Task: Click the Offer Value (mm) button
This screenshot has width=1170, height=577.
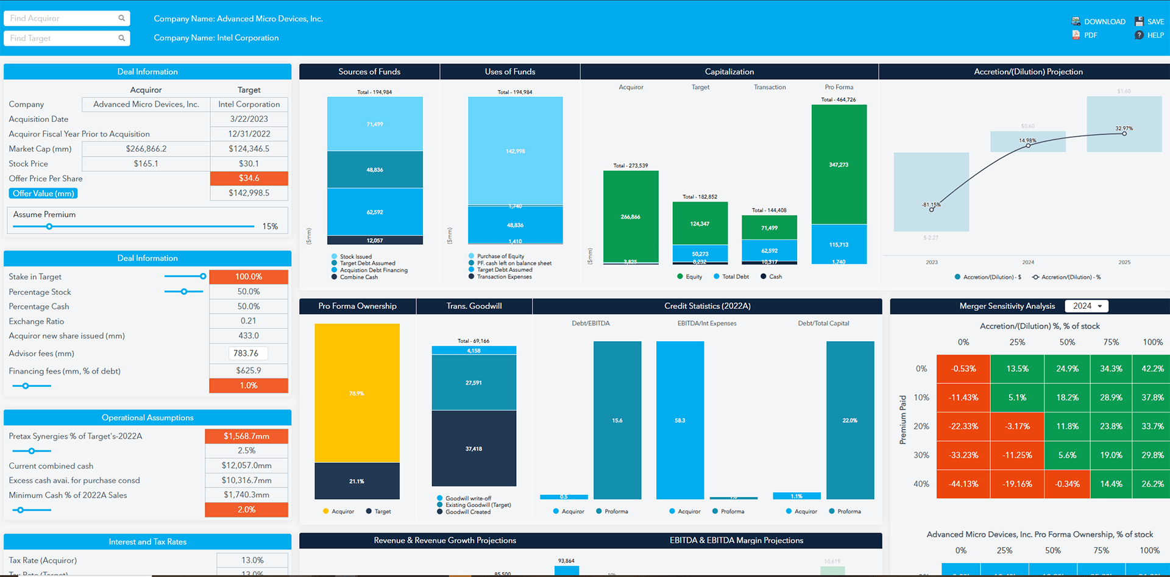Action: [x=43, y=193]
